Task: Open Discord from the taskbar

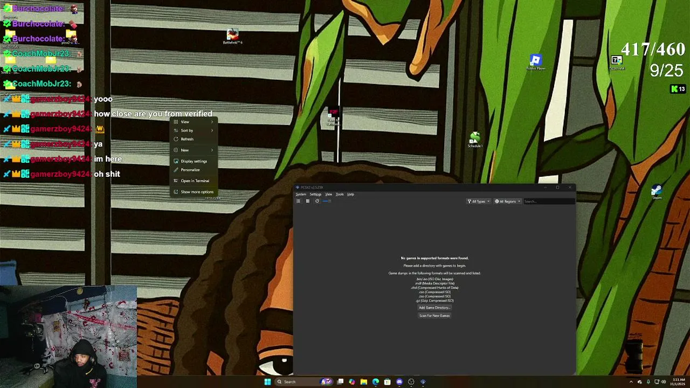Action: point(399,382)
